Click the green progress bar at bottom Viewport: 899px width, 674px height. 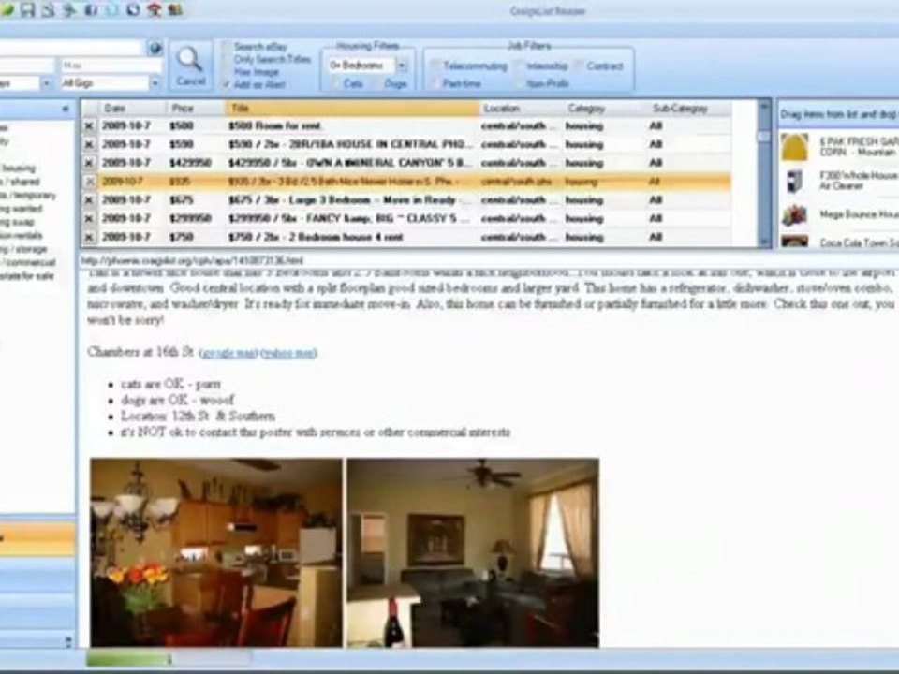pos(129,659)
